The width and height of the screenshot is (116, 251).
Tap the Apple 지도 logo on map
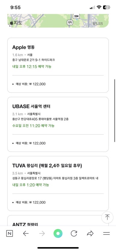click(16, 23)
